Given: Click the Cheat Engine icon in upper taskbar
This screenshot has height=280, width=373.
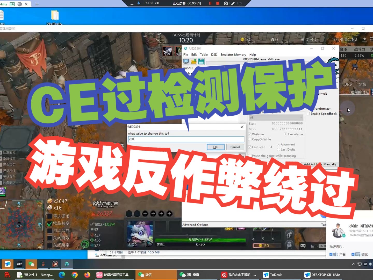Looking at the screenshot, I should 67,264.
